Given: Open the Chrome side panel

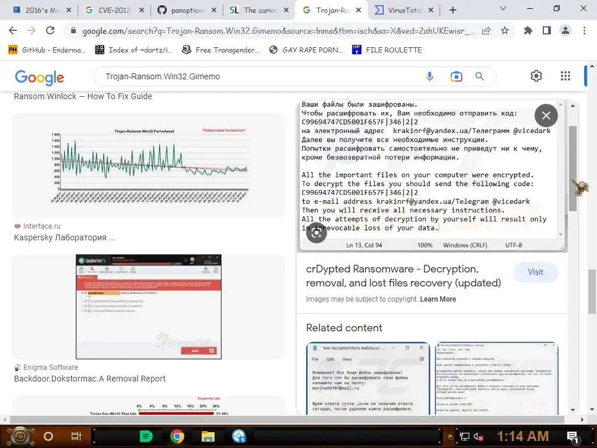Looking at the screenshot, I should [x=547, y=30].
